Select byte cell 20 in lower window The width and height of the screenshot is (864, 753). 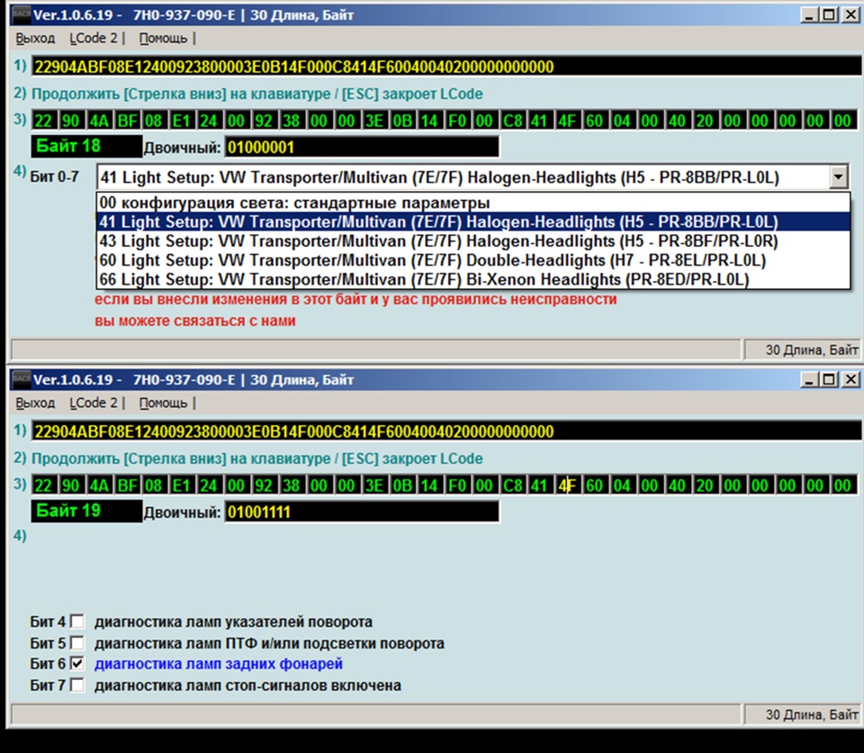pyautogui.click(x=704, y=485)
